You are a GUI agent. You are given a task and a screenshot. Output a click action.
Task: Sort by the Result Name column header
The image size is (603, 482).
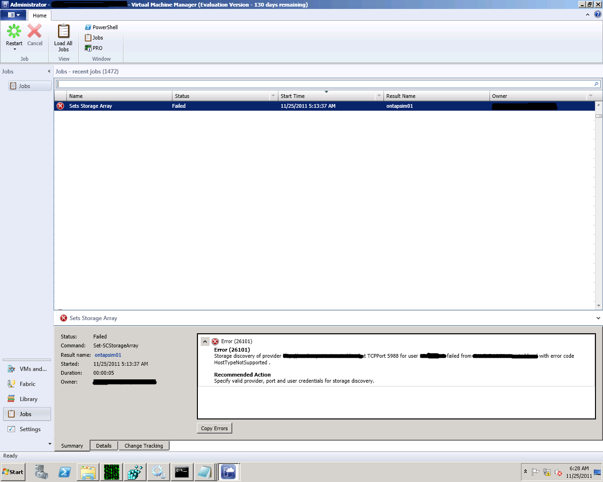click(437, 96)
